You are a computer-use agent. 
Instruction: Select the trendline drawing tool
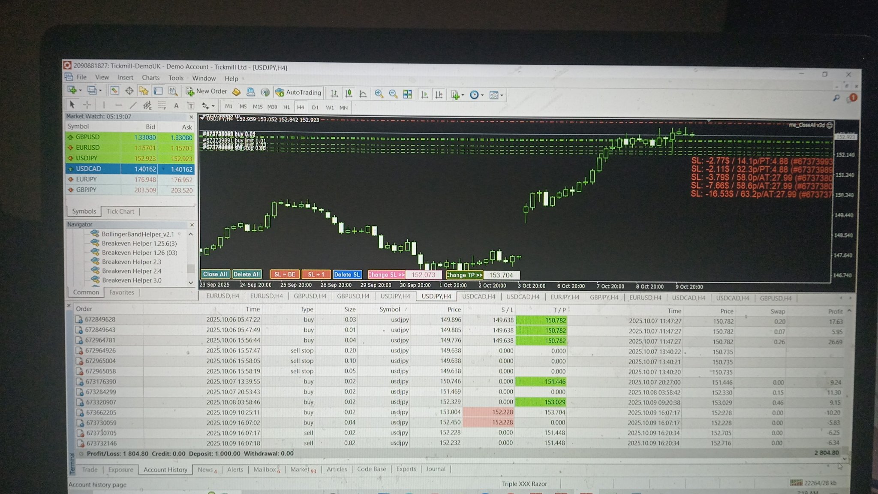click(x=133, y=105)
